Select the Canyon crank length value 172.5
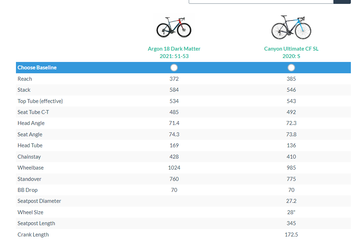The height and width of the screenshot is (240, 353). point(291,235)
